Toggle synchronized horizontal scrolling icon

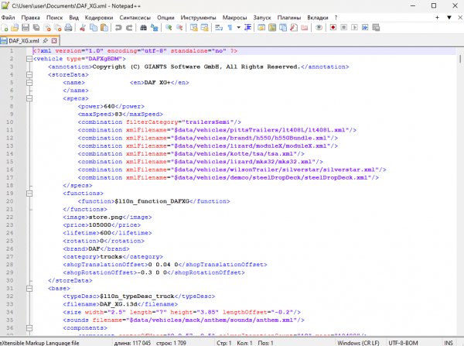204,28
